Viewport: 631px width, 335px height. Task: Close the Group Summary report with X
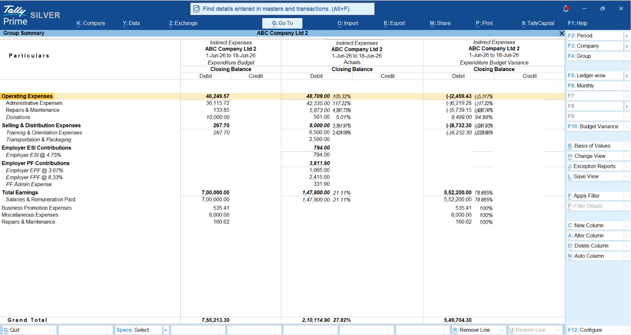point(562,33)
